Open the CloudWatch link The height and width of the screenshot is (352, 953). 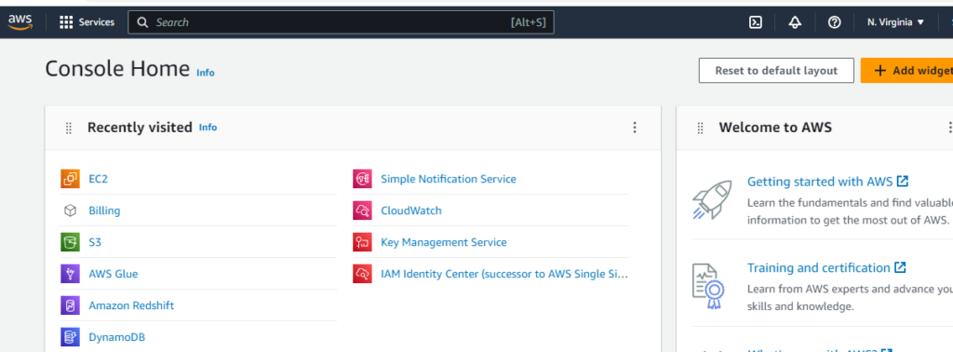411,210
